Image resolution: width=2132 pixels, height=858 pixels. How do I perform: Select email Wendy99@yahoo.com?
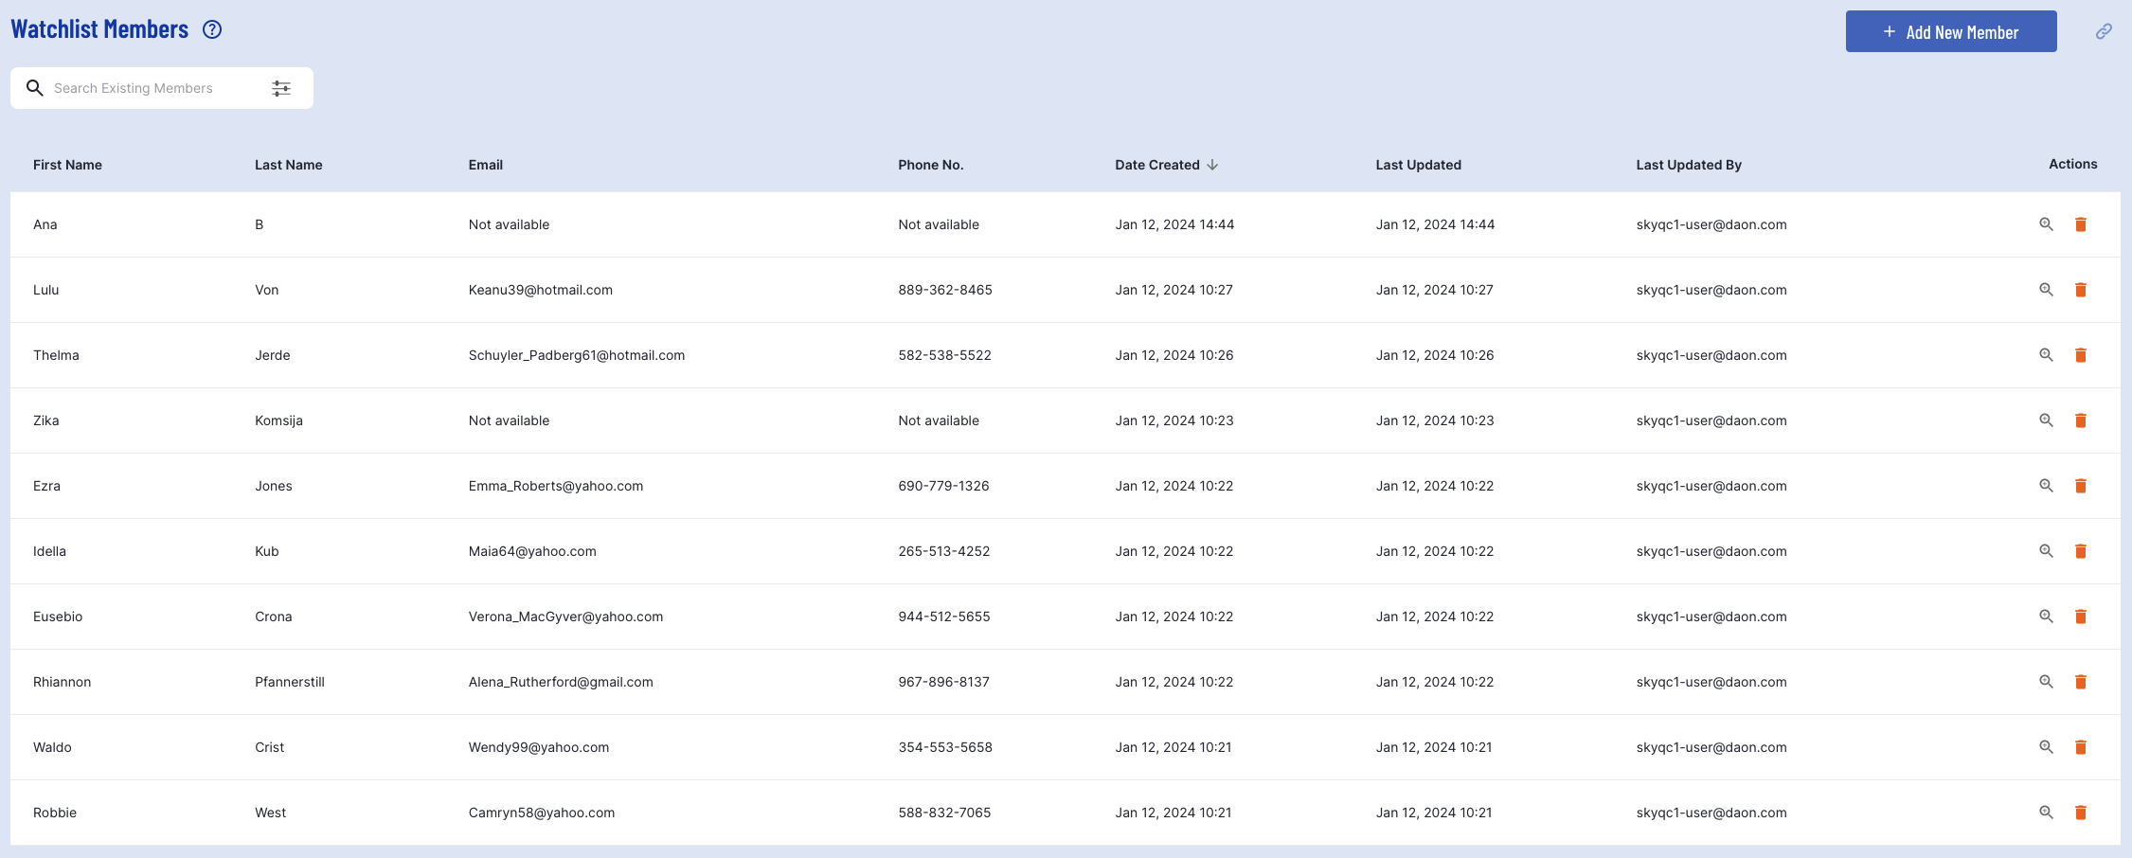click(539, 747)
